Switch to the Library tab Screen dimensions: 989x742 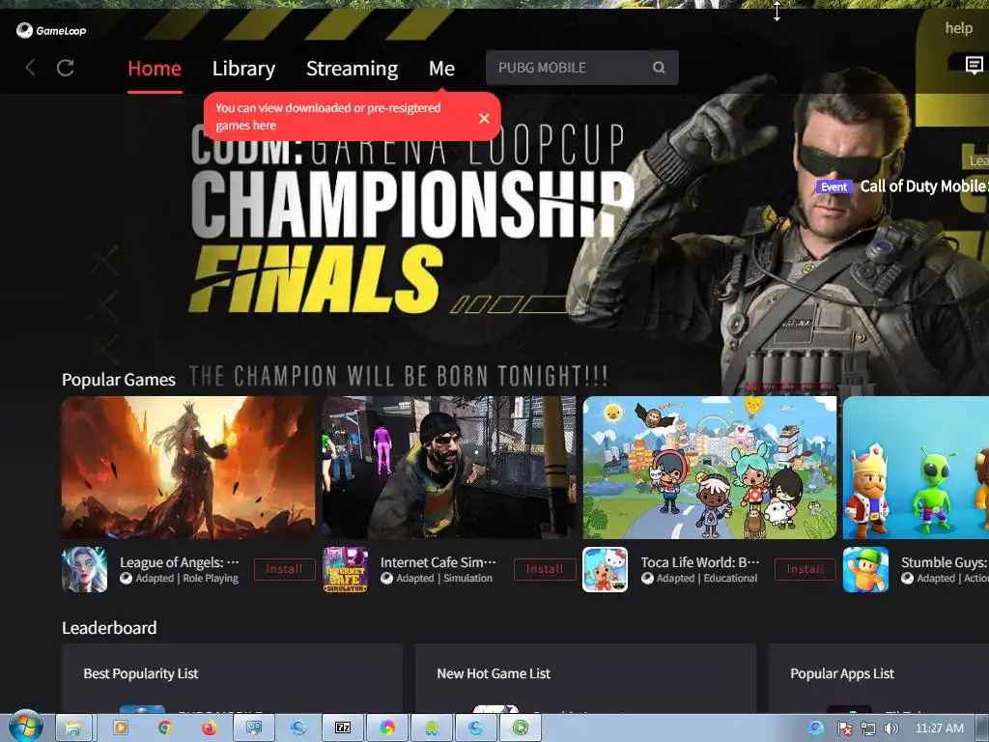click(x=243, y=69)
